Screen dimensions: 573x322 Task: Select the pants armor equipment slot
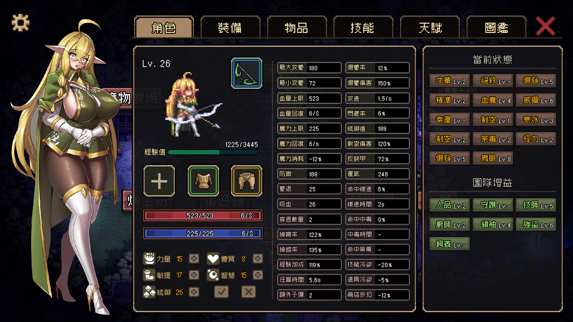247,181
